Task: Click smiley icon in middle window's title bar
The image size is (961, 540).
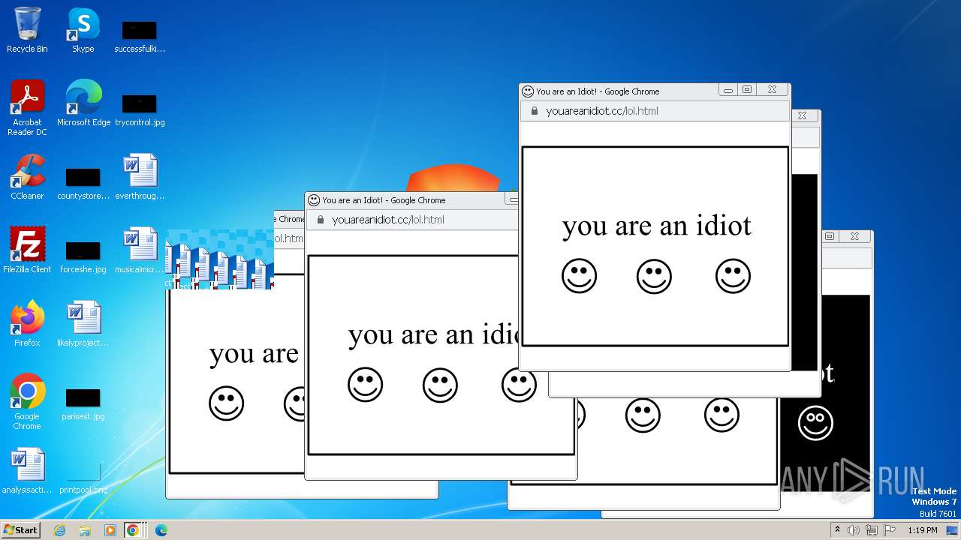Action: pyautogui.click(x=314, y=200)
